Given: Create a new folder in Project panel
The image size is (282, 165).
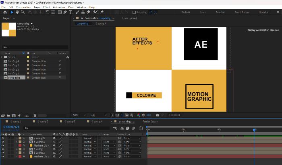Looking at the screenshot, I should pyautogui.click(x=8, y=116).
